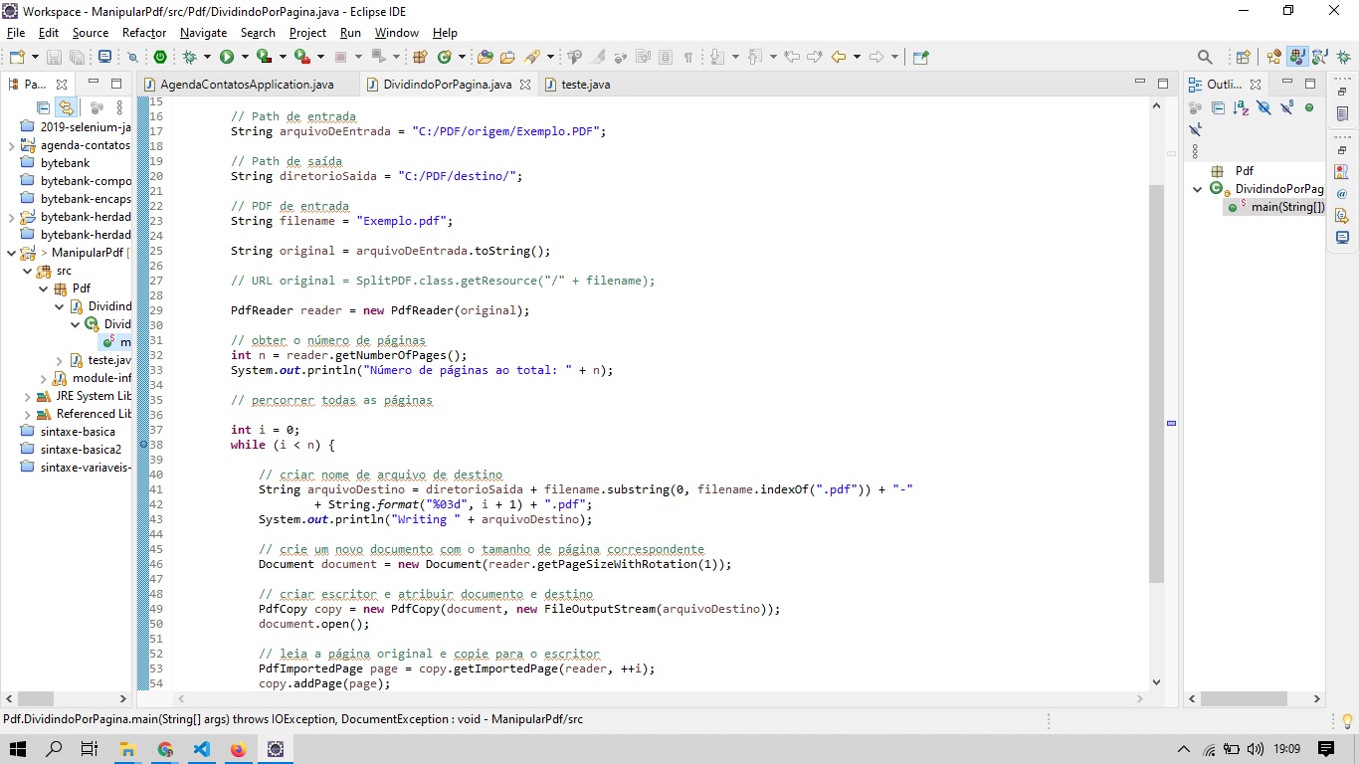The height and width of the screenshot is (764, 1359).
Task: Open the Java perspective icon
Action: [x=1297, y=57]
